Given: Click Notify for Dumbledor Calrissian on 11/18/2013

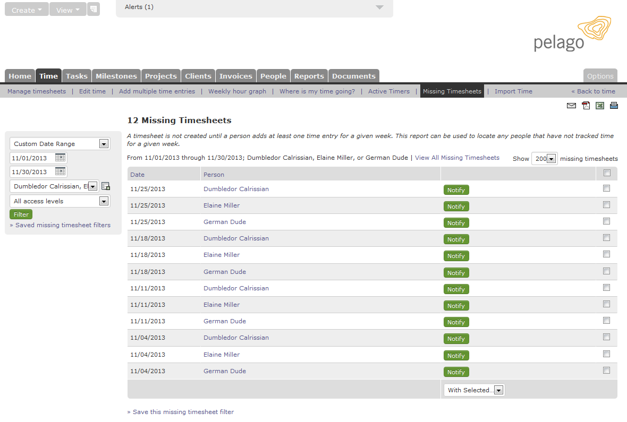Looking at the screenshot, I should point(456,239).
